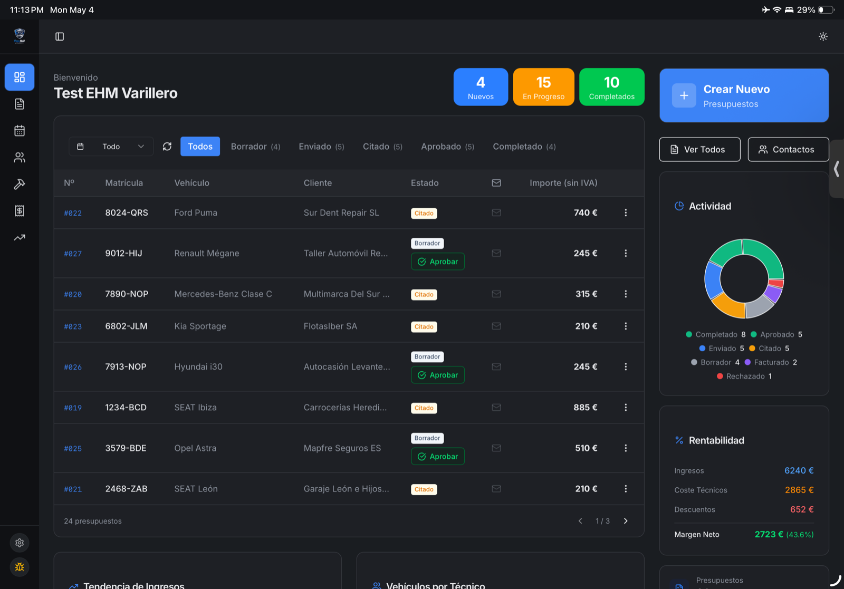Click the Matrícula column header
The image size is (844, 589).
click(x=124, y=183)
